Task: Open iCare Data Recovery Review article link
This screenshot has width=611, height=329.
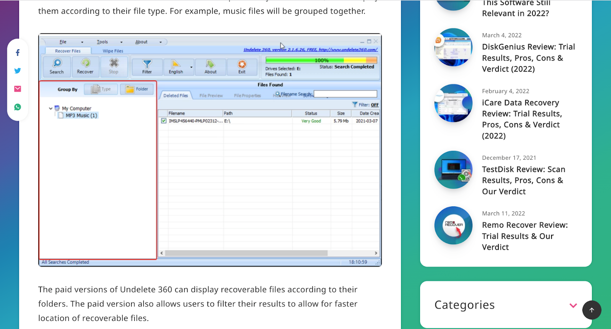Action: 522,119
